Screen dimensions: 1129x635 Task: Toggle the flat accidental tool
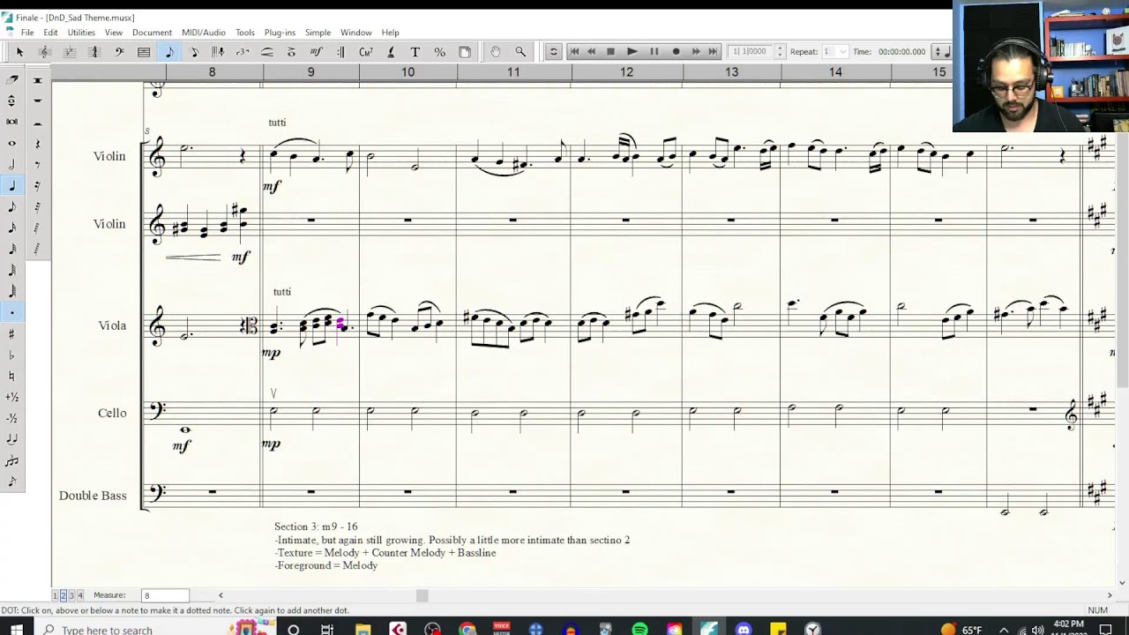click(11, 355)
